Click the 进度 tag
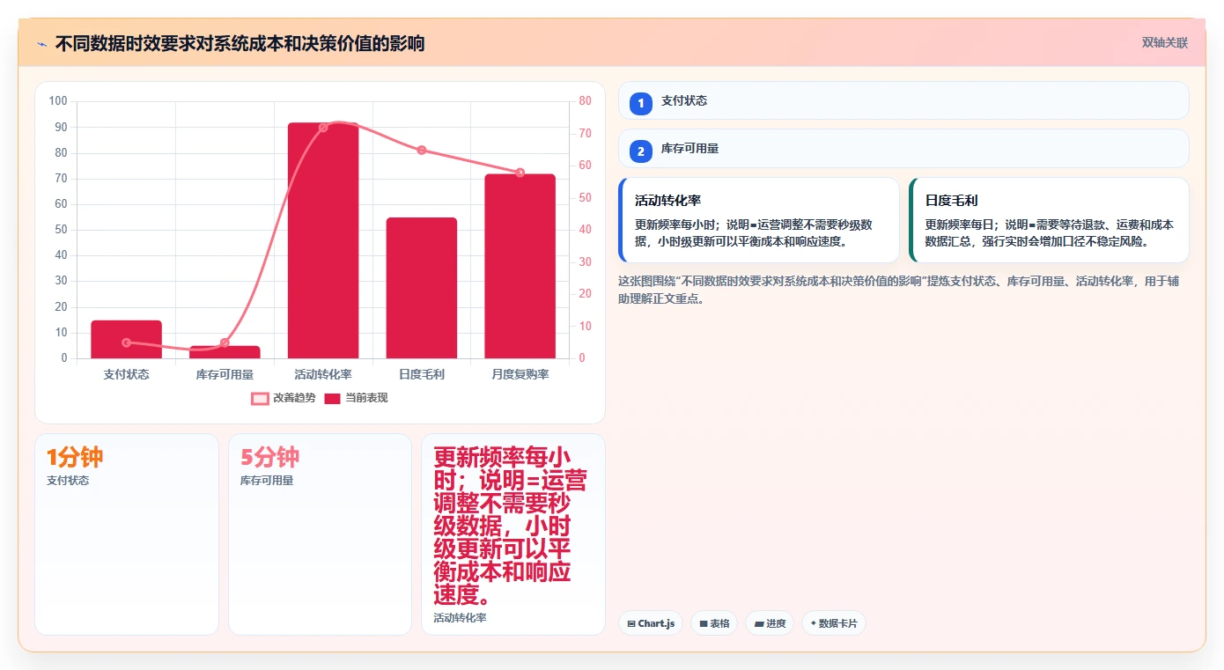The width and height of the screenshot is (1224, 670). tap(770, 623)
